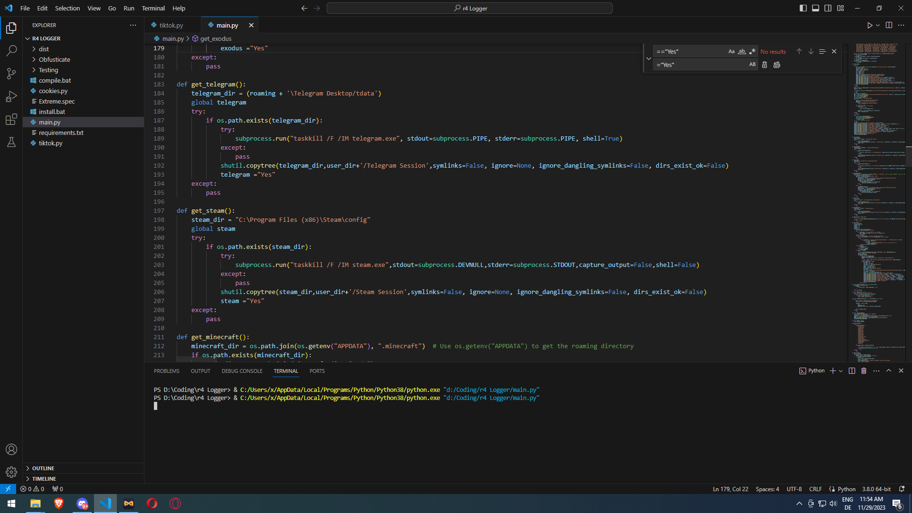
Task: Click the Run Python File play button
Action: point(869,25)
